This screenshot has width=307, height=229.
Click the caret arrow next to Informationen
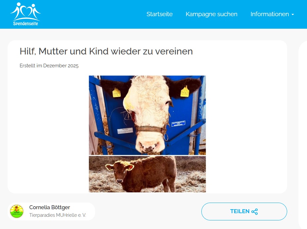(293, 15)
